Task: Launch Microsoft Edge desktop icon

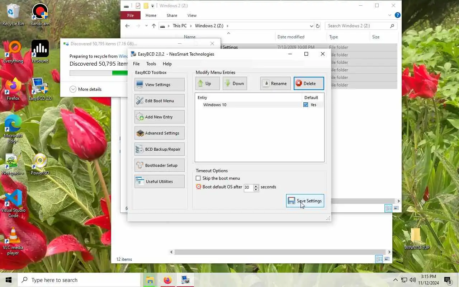Action: click(x=13, y=129)
